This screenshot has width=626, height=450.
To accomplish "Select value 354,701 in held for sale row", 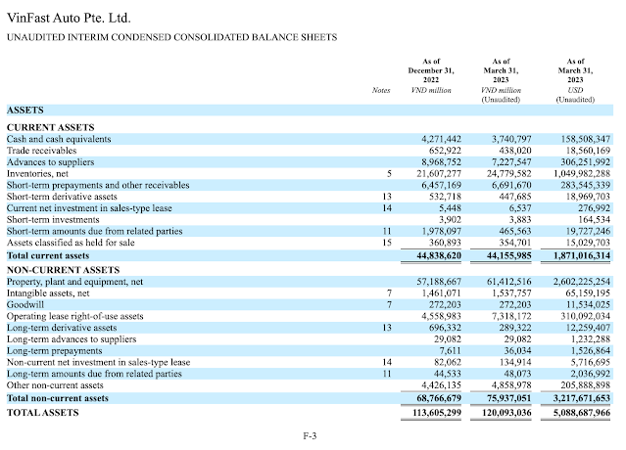I will pos(515,244).
